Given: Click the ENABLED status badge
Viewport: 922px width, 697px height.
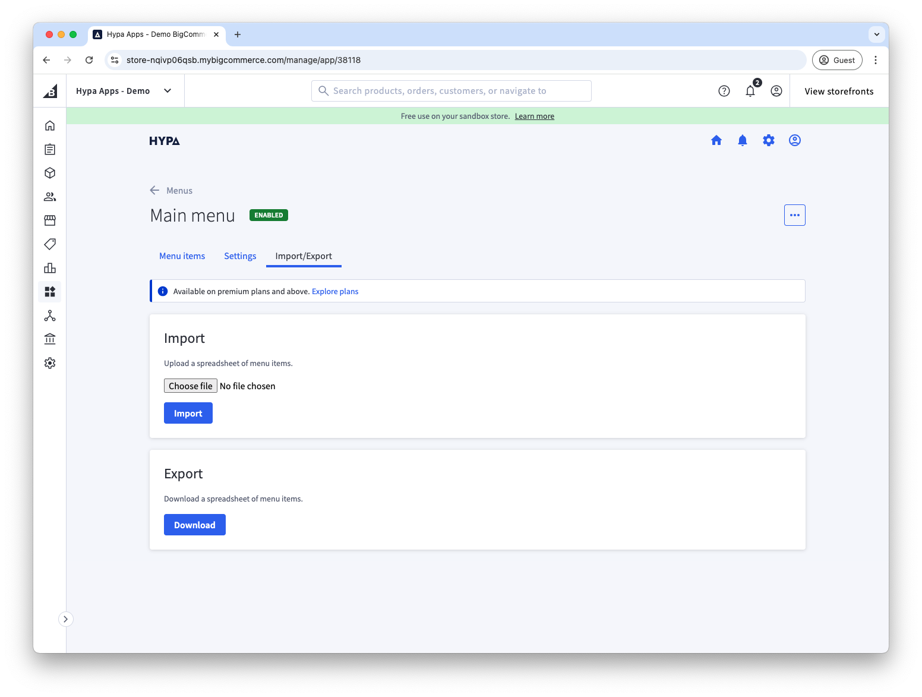Looking at the screenshot, I should pos(269,215).
